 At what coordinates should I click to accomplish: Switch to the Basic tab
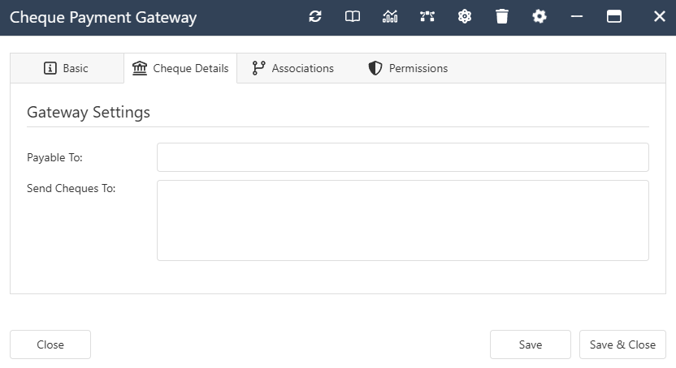pos(67,68)
